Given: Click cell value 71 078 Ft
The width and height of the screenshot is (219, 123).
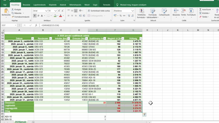Looking at the screenshot, I should tap(133, 103).
